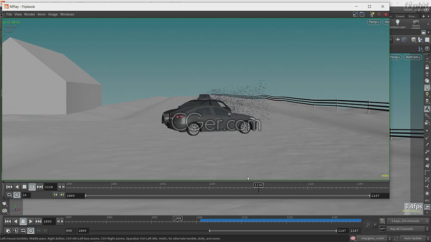Play forward in Houdini playbar
This screenshot has width=431, height=242.
coord(31,221)
